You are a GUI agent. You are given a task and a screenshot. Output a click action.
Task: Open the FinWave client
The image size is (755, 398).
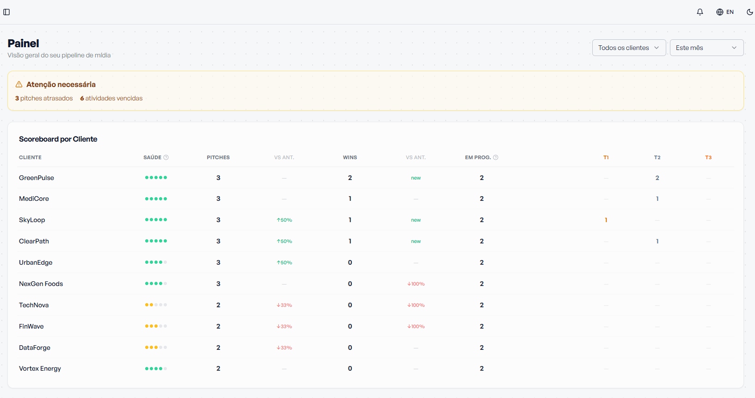(x=31, y=326)
